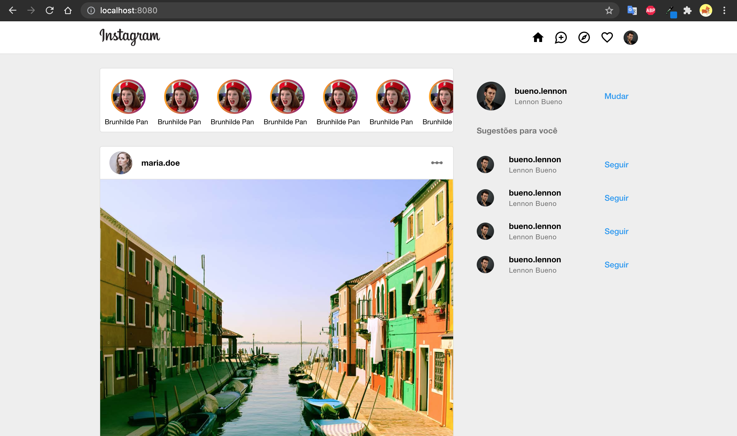Reload the page

[50, 11]
